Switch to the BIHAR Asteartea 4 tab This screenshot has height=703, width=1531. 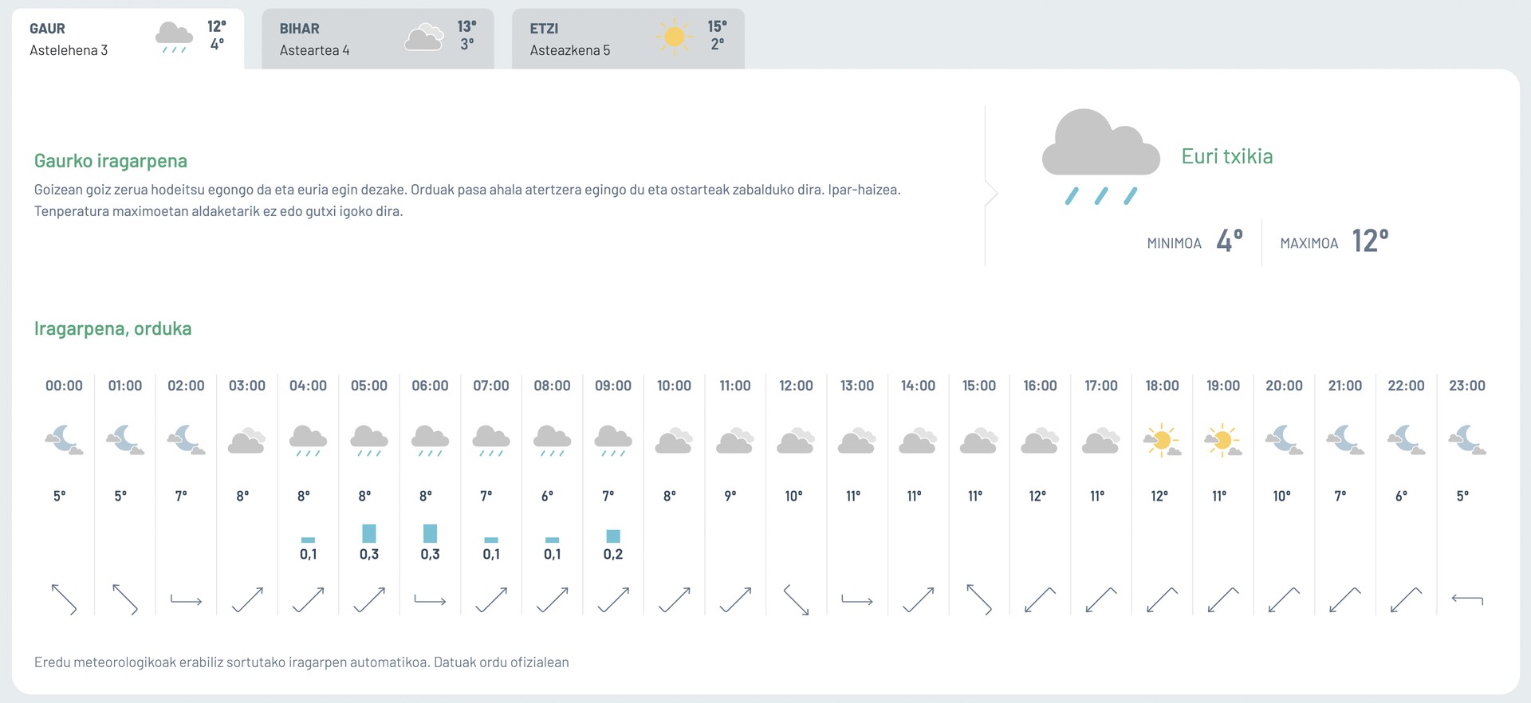[378, 39]
